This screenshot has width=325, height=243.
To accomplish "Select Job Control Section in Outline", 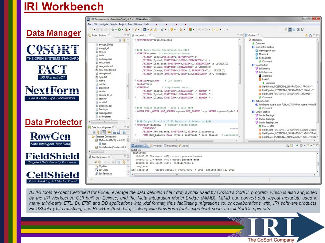I will pyautogui.click(x=263, y=47).
